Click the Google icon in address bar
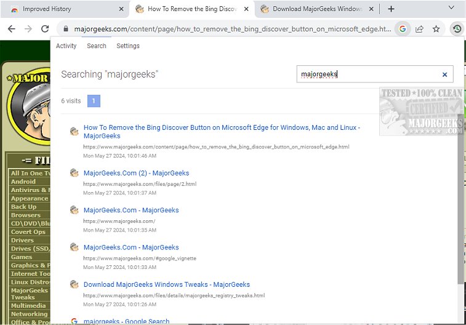 pyautogui.click(x=403, y=29)
